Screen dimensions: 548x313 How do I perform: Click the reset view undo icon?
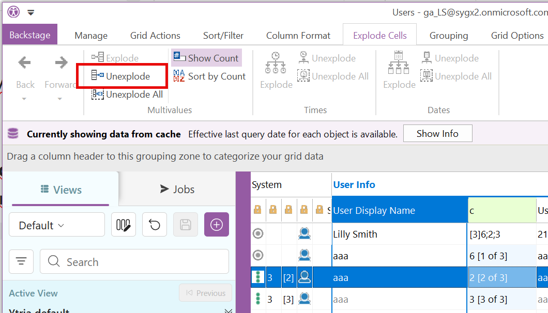[154, 225]
